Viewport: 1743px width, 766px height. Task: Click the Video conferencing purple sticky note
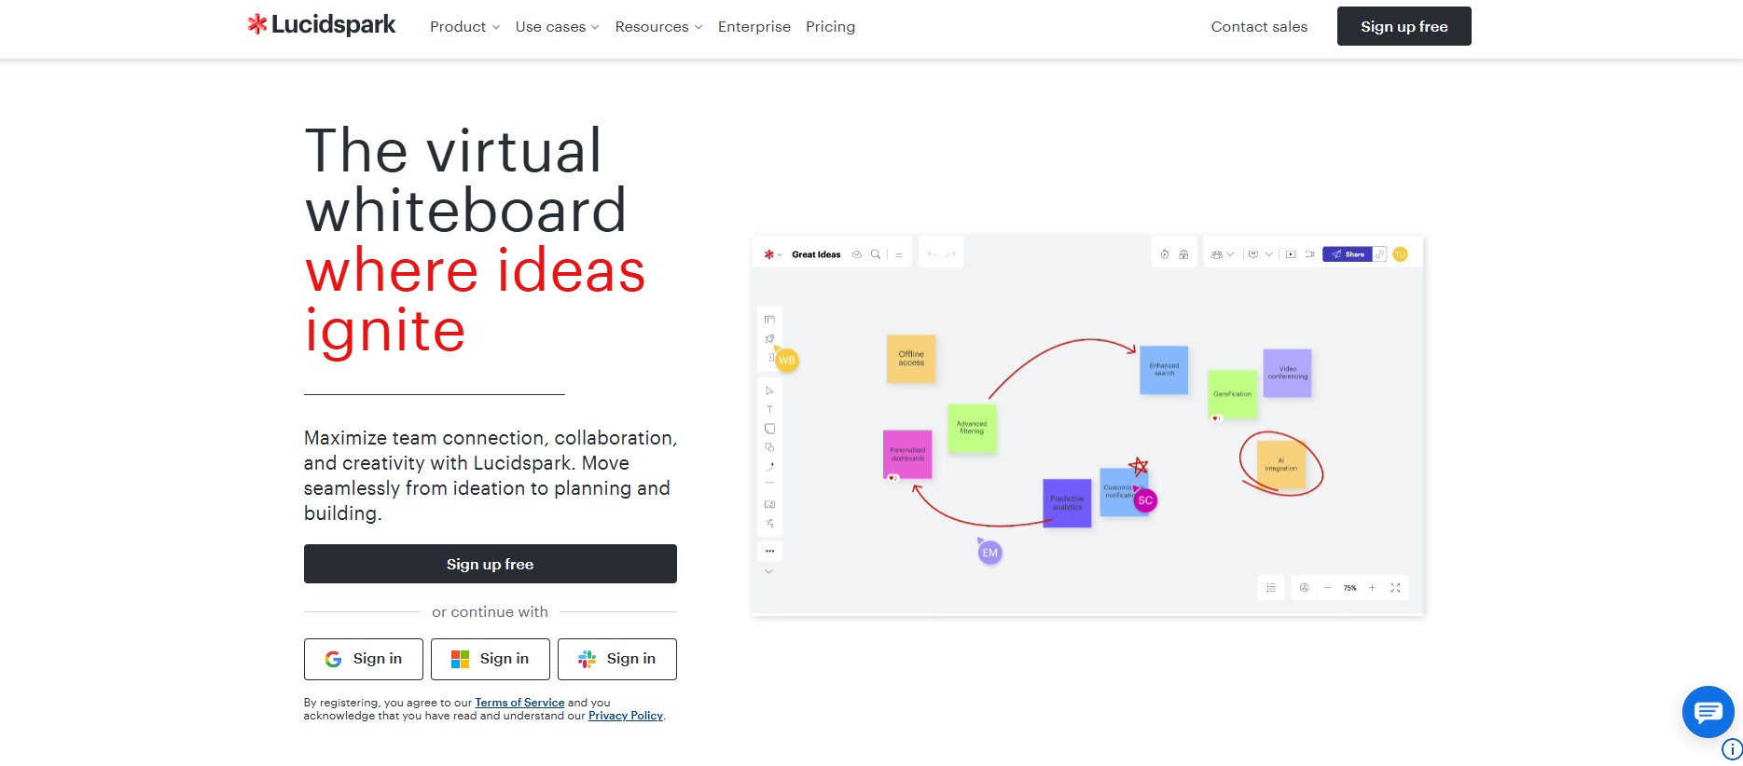[1287, 373]
